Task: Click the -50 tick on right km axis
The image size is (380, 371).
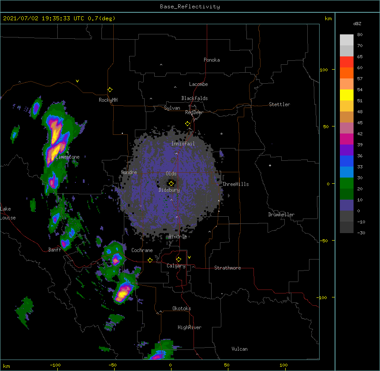Action: [x=324, y=241]
